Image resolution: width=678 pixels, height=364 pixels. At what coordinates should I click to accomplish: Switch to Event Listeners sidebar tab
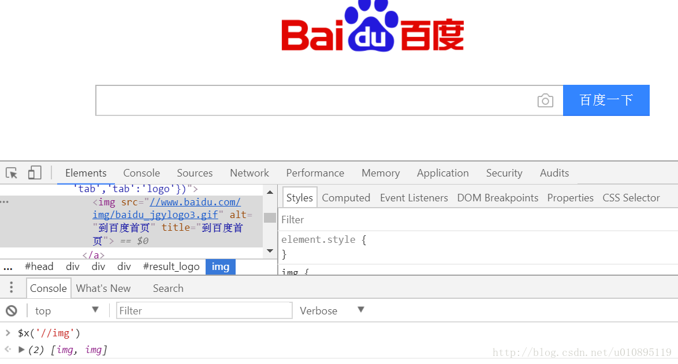414,198
